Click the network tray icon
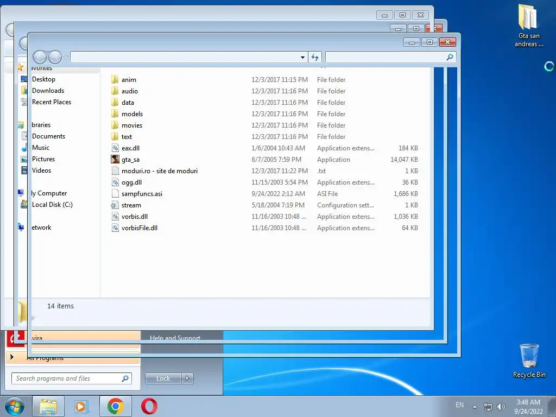This screenshot has height=417, width=556. (488, 407)
